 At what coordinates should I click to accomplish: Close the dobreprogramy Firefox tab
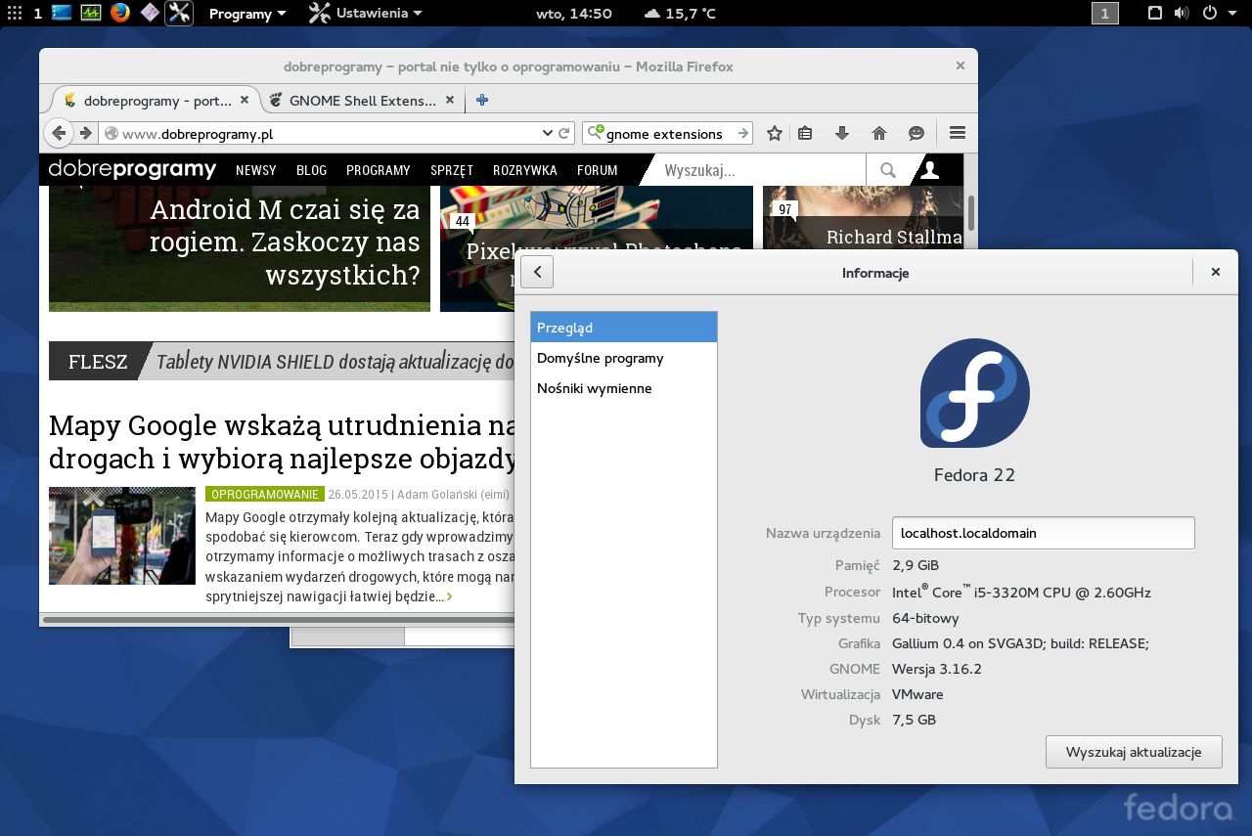tap(244, 100)
